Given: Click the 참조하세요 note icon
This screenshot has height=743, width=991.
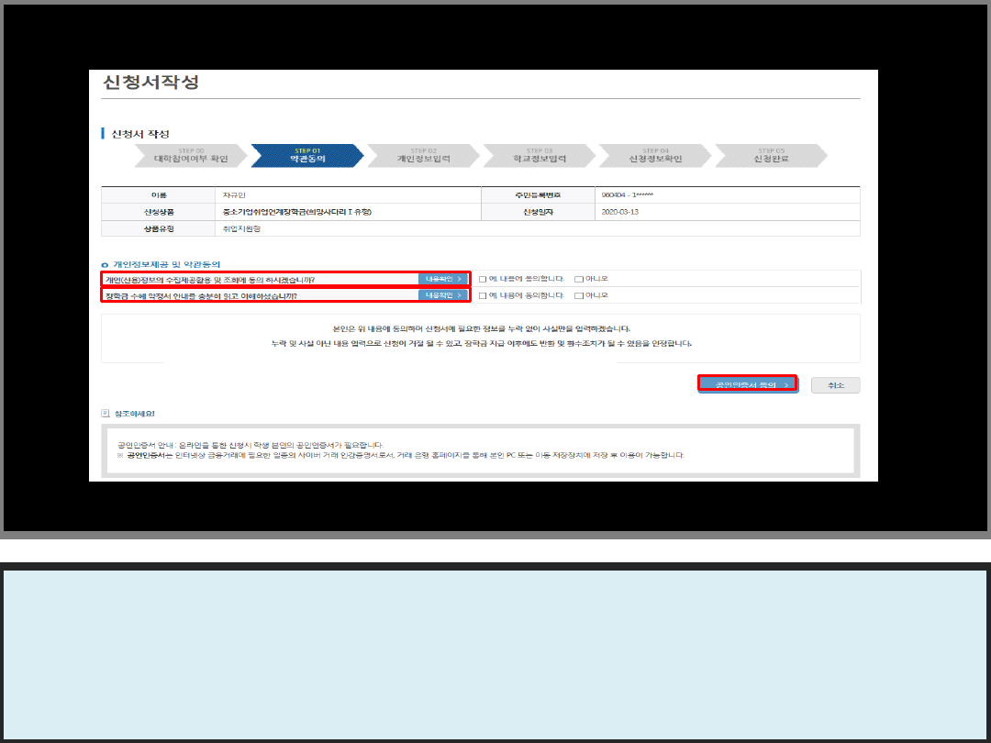Looking at the screenshot, I should (x=106, y=414).
